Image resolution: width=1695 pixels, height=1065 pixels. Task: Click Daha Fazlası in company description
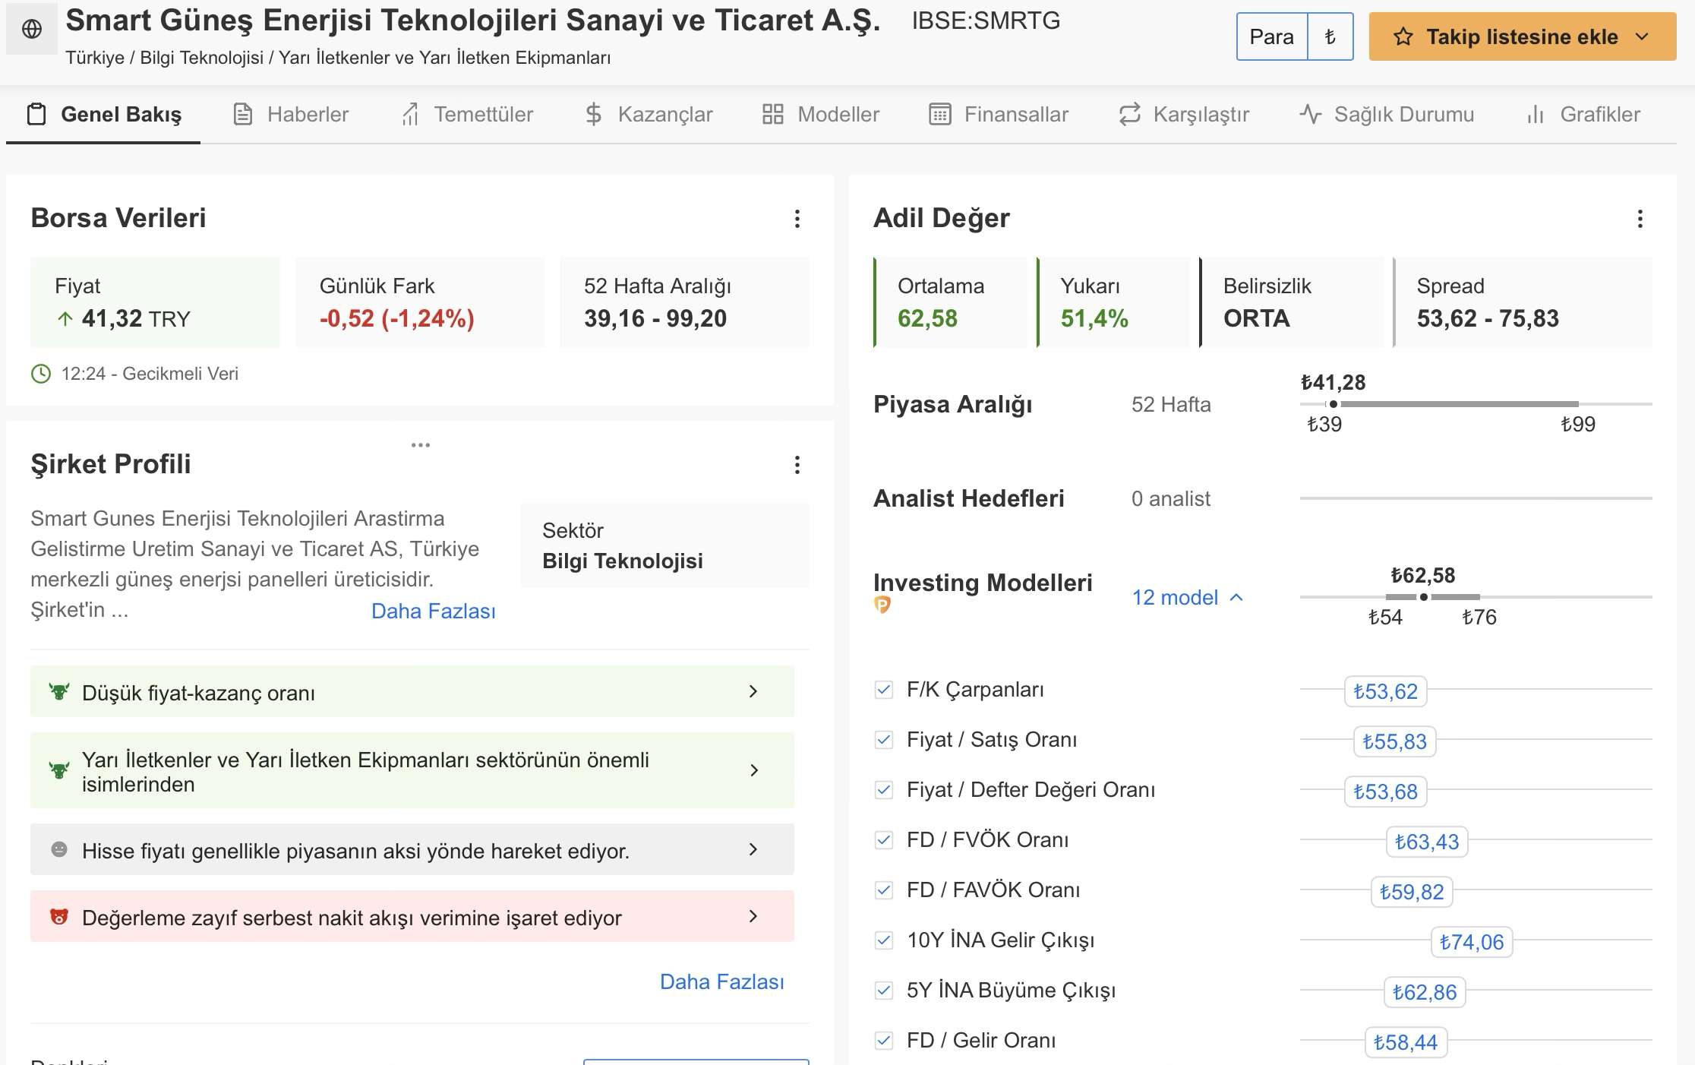coord(433,612)
